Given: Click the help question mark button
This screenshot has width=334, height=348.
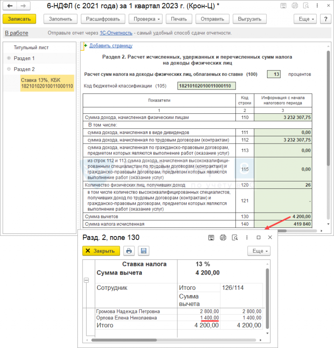Looking at the screenshot, I should (x=325, y=19).
